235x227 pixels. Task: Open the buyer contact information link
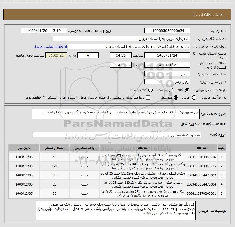[x=50, y=47]
